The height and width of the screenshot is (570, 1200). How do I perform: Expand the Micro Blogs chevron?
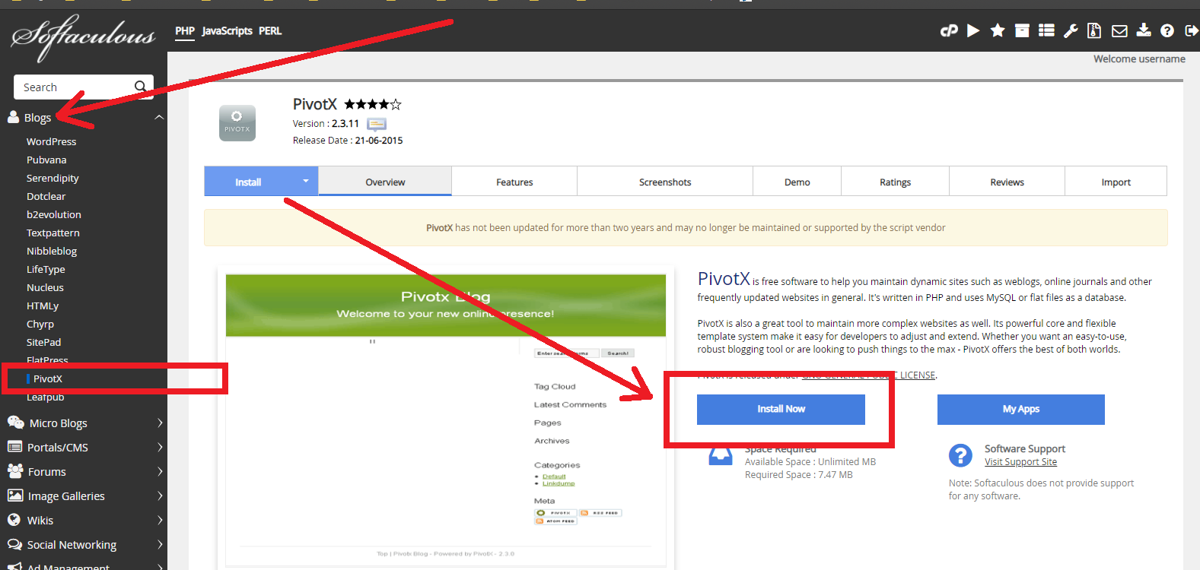pyautogui.click(x=160, y=423)
